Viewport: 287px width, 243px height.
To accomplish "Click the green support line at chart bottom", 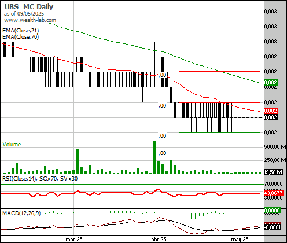I will pos(220,132).
